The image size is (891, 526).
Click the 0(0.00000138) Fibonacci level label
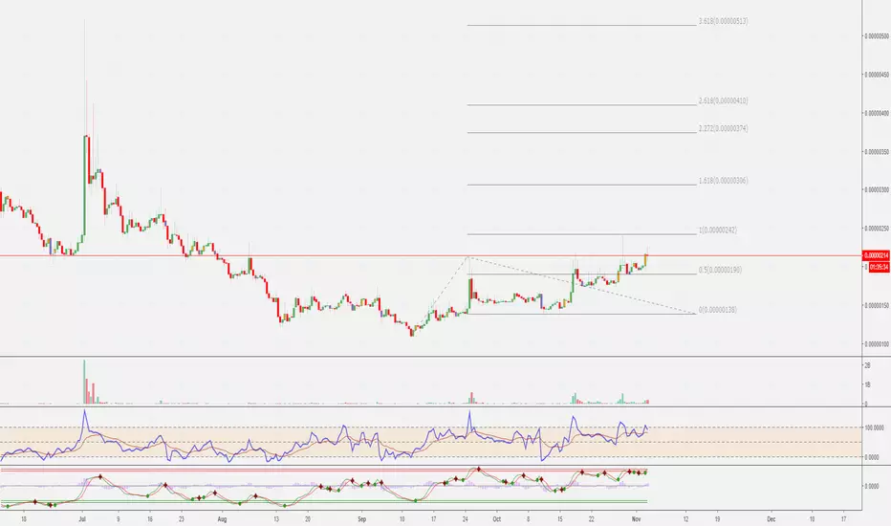717,310
